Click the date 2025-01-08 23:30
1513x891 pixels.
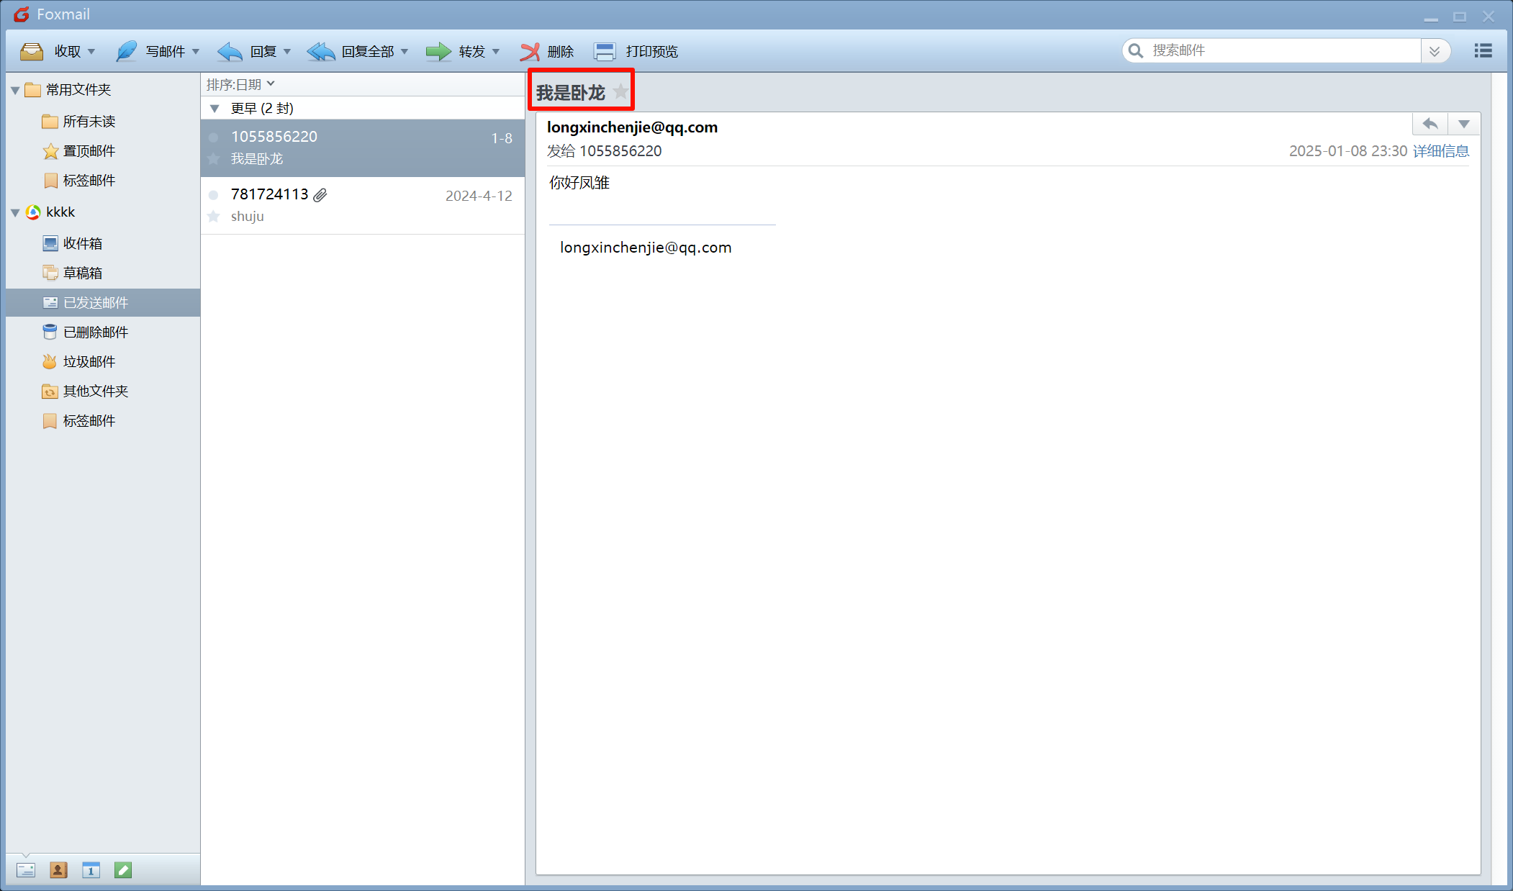tap(1347, 151)
